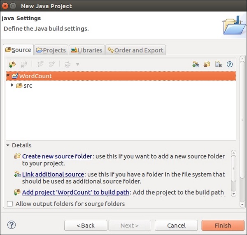Open the Order and Export tab
Image resolution: width=247 pixels, height=235 pixels.
135,50
